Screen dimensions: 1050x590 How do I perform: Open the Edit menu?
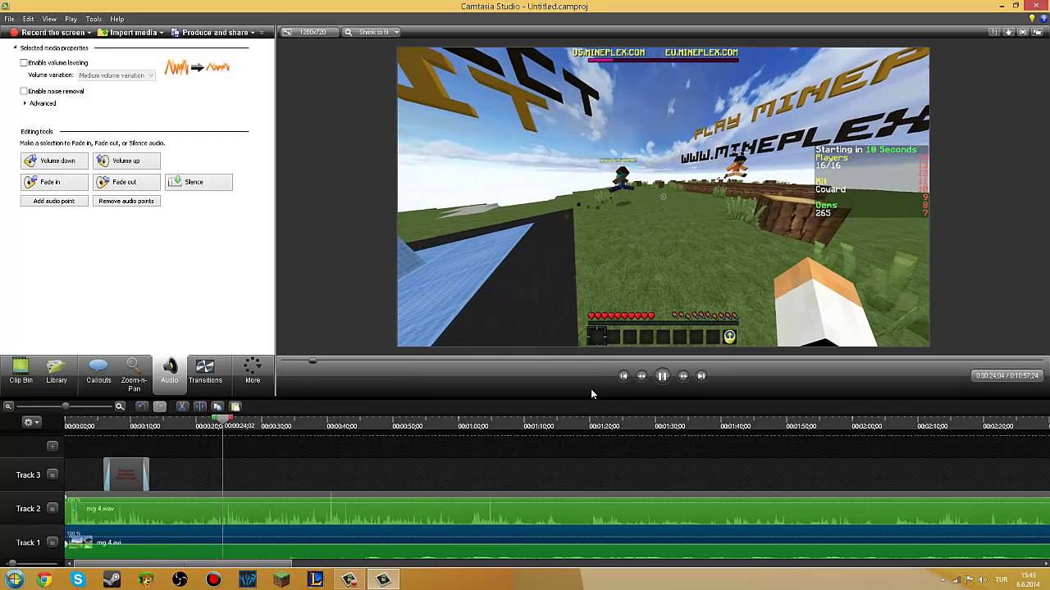[x=29, y=19]
